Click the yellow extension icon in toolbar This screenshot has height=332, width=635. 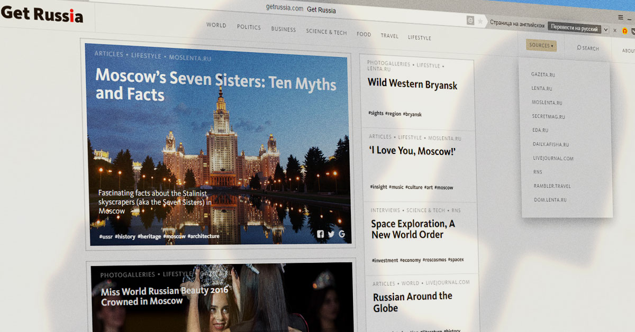[624, 31]
